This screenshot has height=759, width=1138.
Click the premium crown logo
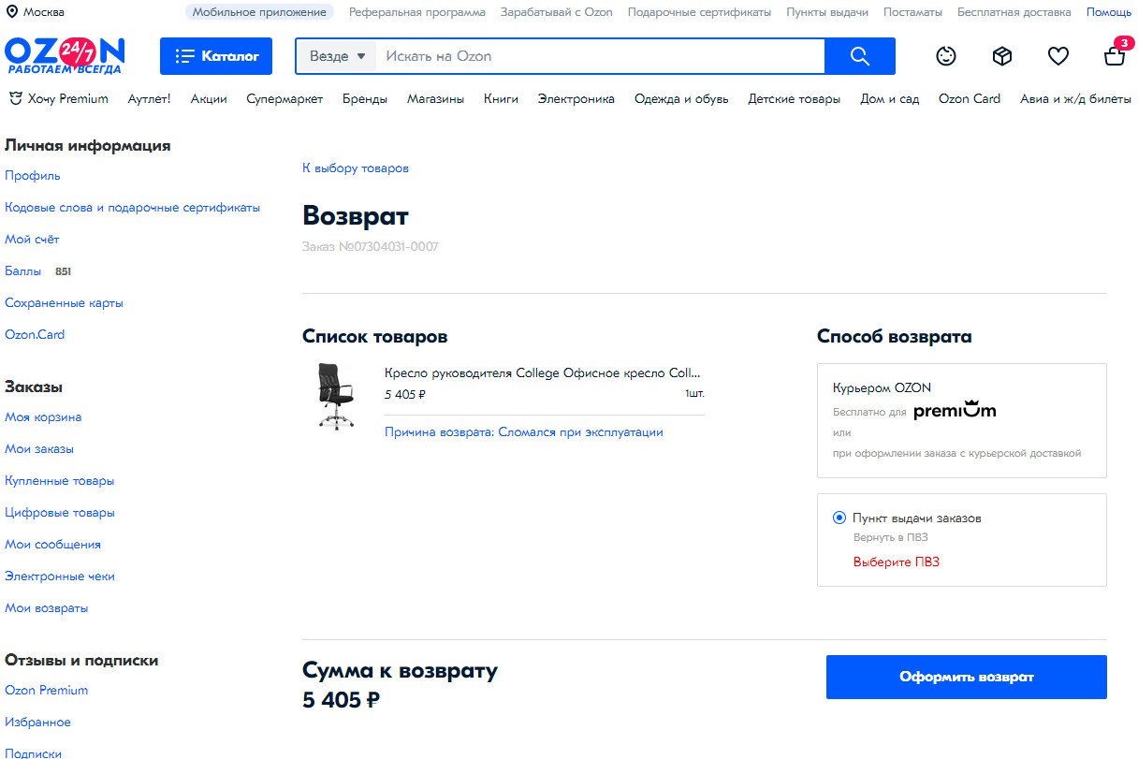(955, 410)
